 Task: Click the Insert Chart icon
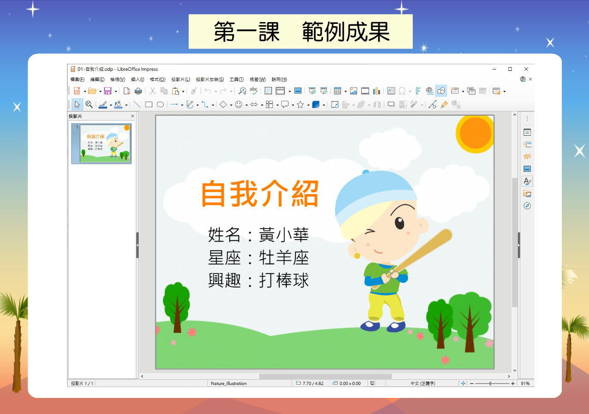click(x=376, y=91)
